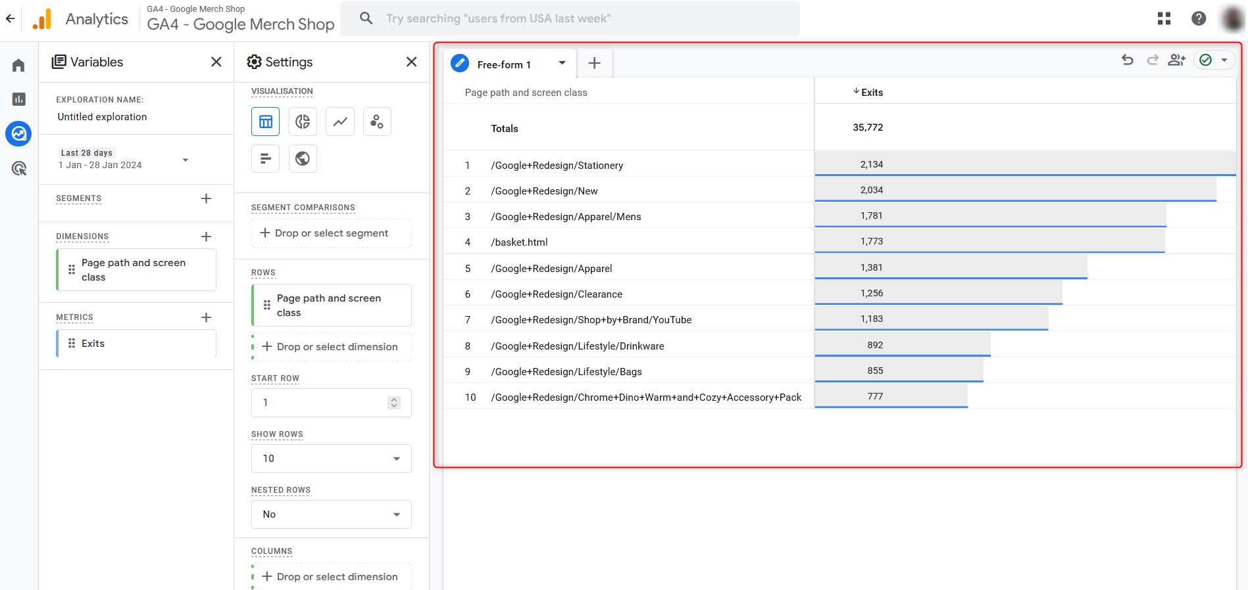Add a new dimension with plus icon

206,237
